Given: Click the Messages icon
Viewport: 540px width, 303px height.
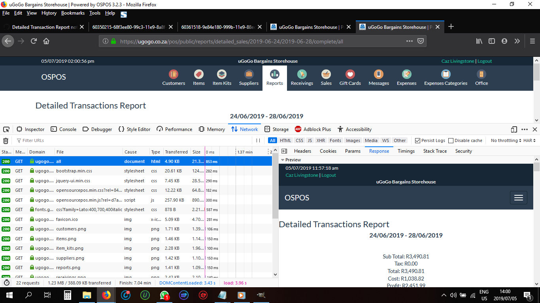Looking at the screenshot, I should 378,77.
